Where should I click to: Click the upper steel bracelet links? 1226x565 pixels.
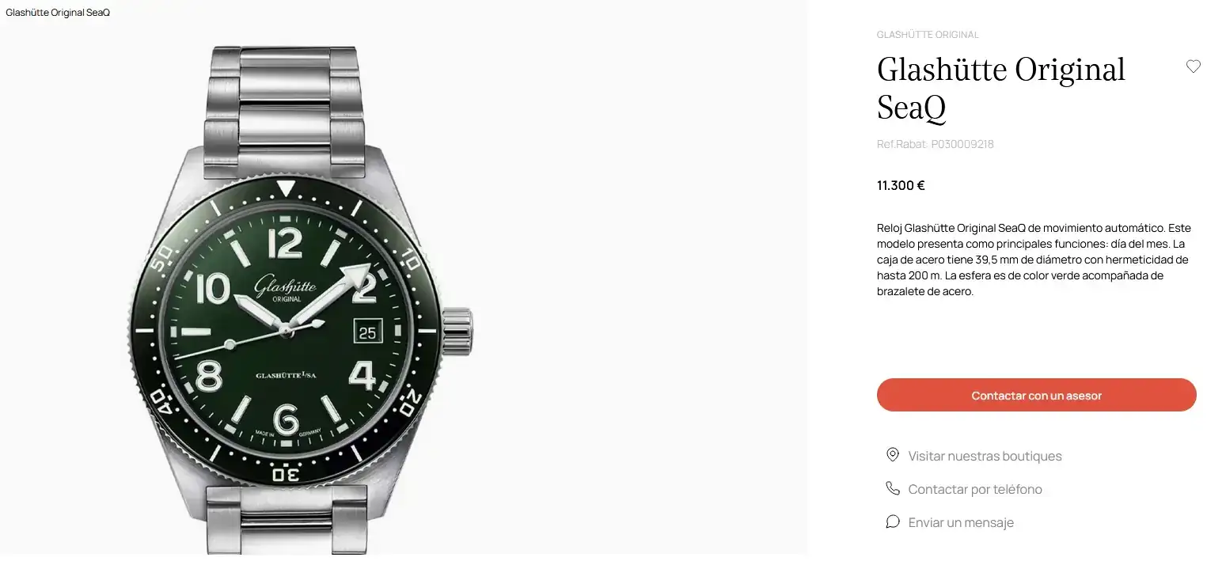point(284,107)
